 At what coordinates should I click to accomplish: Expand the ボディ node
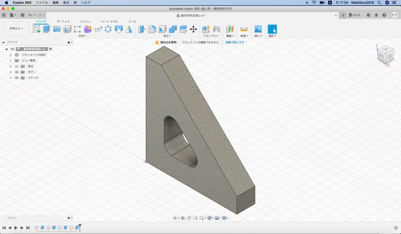coord(11,72)
